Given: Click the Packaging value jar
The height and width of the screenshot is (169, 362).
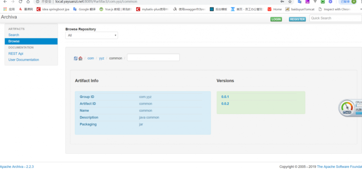Looking at the screenshot, I should [x=141, y=124].
